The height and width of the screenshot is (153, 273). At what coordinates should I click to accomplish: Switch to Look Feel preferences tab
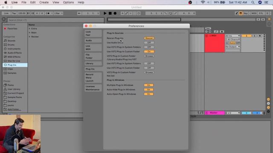(x=93, y=33)
